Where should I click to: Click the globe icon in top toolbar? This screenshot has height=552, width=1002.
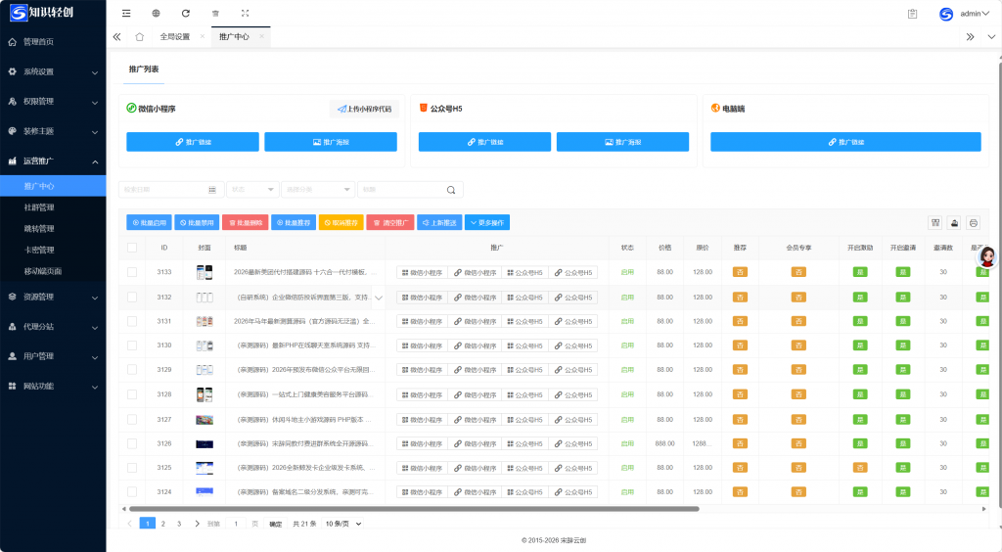point(157,14)
